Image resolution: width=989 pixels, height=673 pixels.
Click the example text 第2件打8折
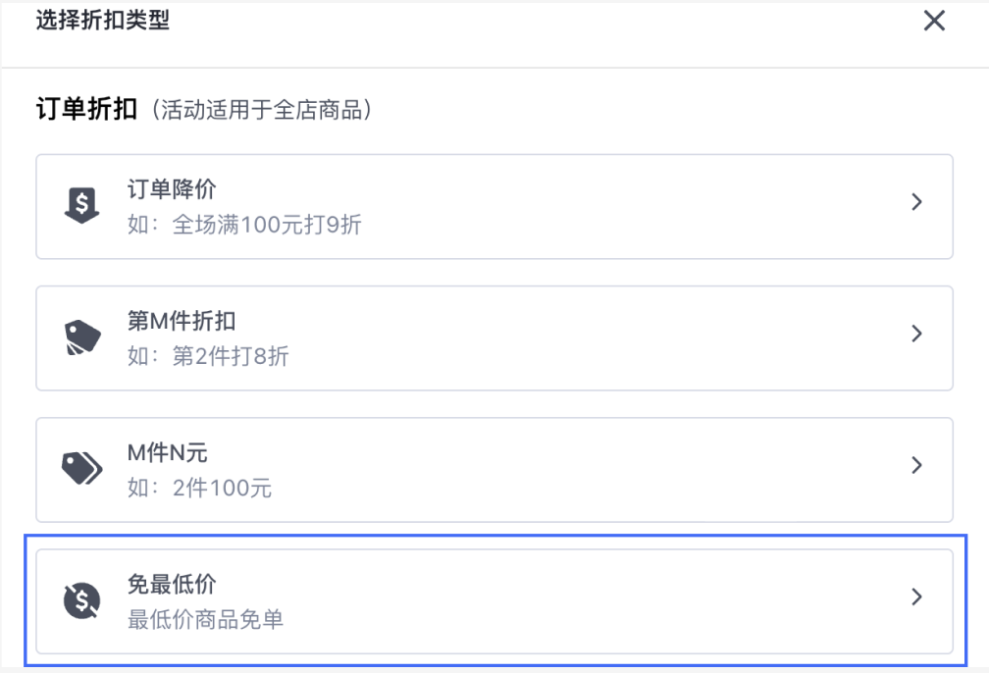[231, 356]
